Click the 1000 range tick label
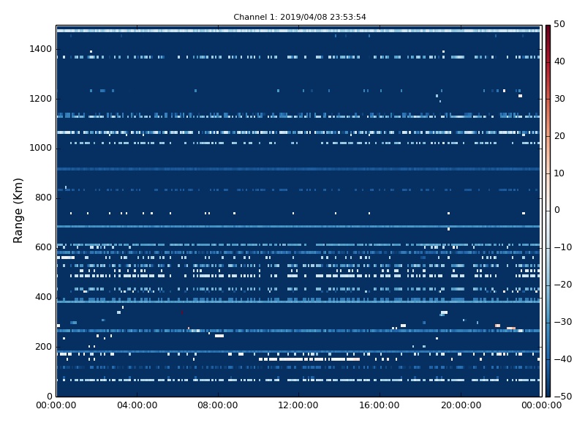This screenshot has width=585, height=439. point(41,149)
